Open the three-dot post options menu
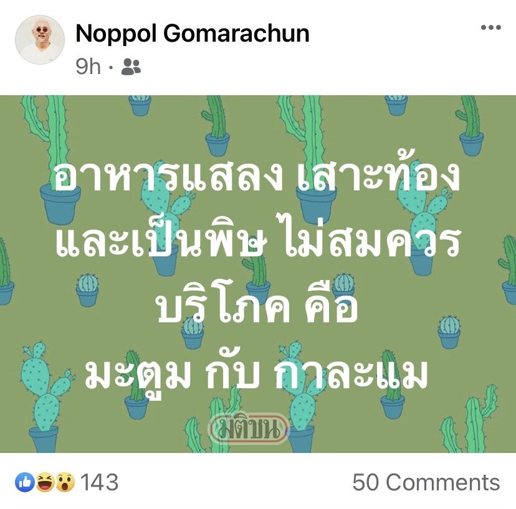Image resolution: width=516 pixels, height=509 pixels. 491,27
